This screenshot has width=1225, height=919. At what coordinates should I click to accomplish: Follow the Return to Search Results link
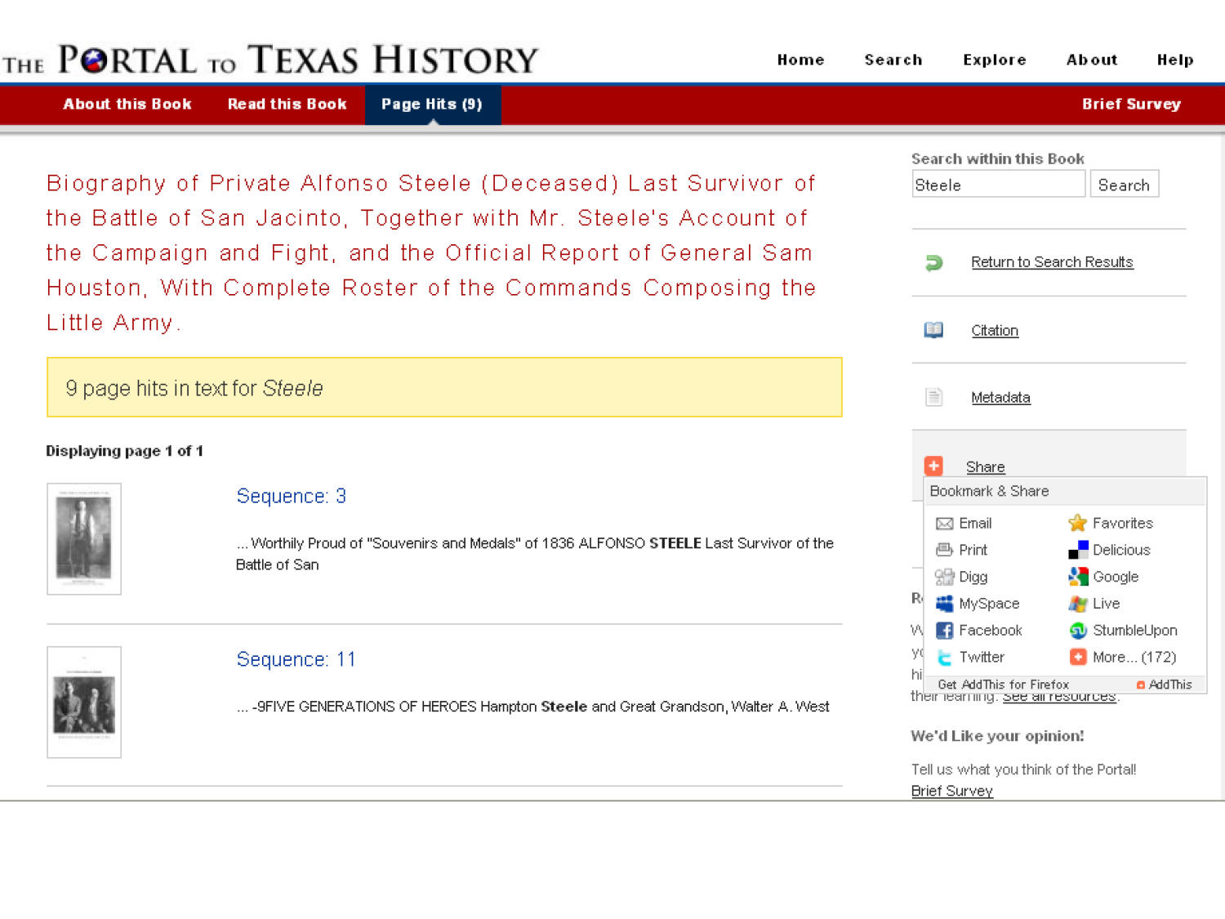click(x=1052, y=261)
